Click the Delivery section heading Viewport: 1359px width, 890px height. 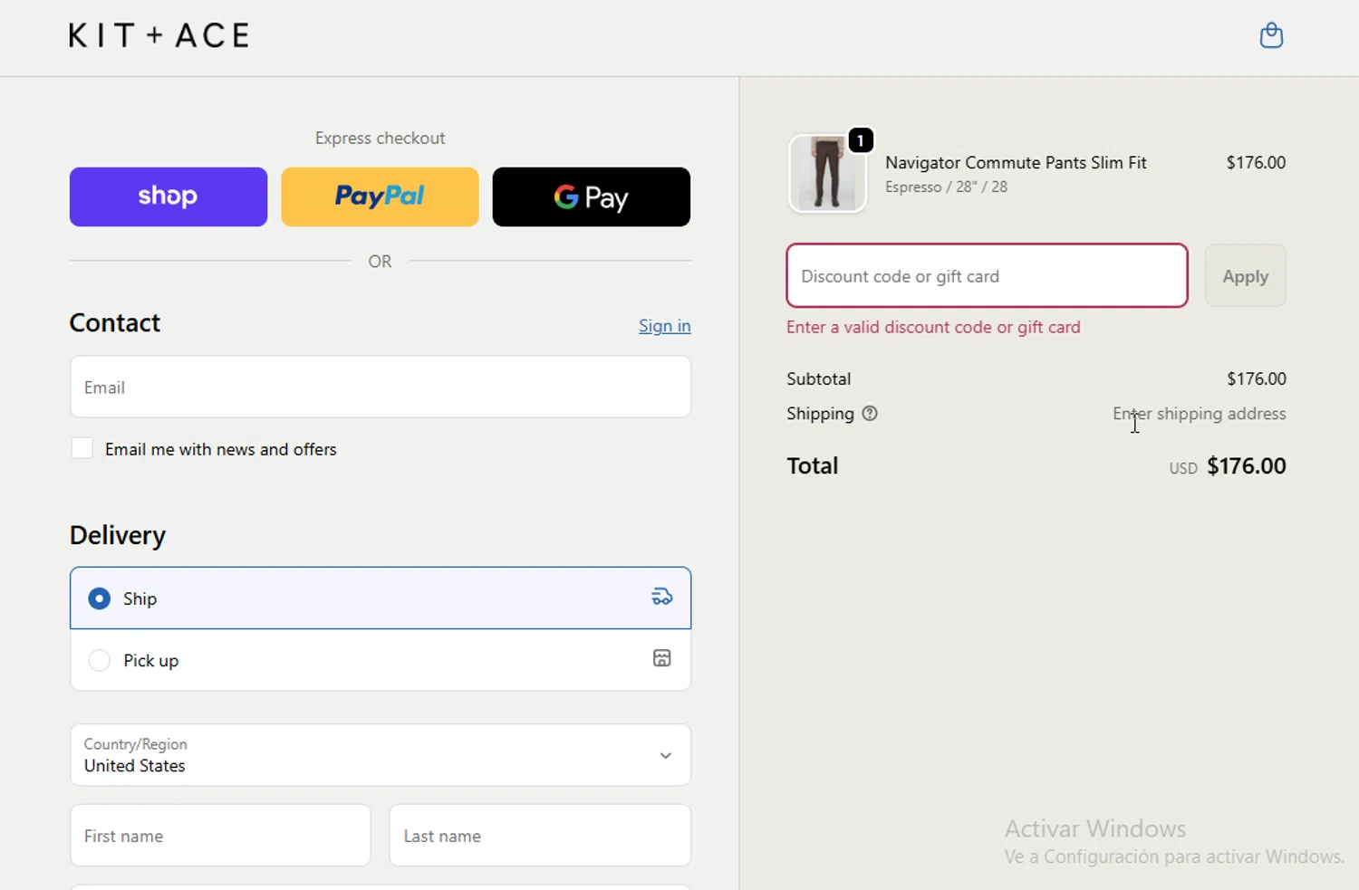click(x=118, y=535)
